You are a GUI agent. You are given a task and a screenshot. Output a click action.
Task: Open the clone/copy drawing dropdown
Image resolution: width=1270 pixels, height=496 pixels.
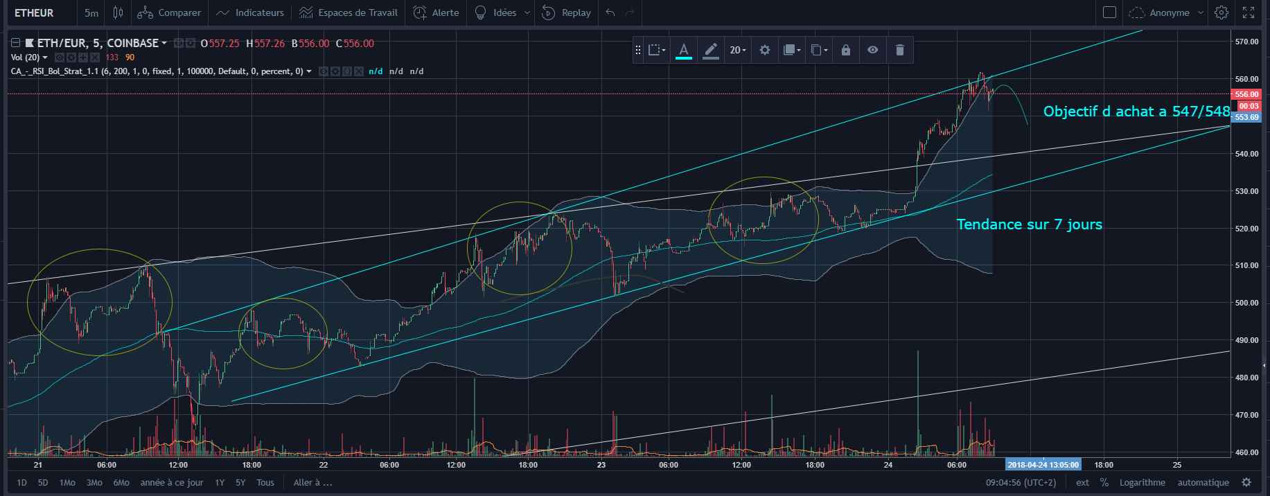click(820, 50)
